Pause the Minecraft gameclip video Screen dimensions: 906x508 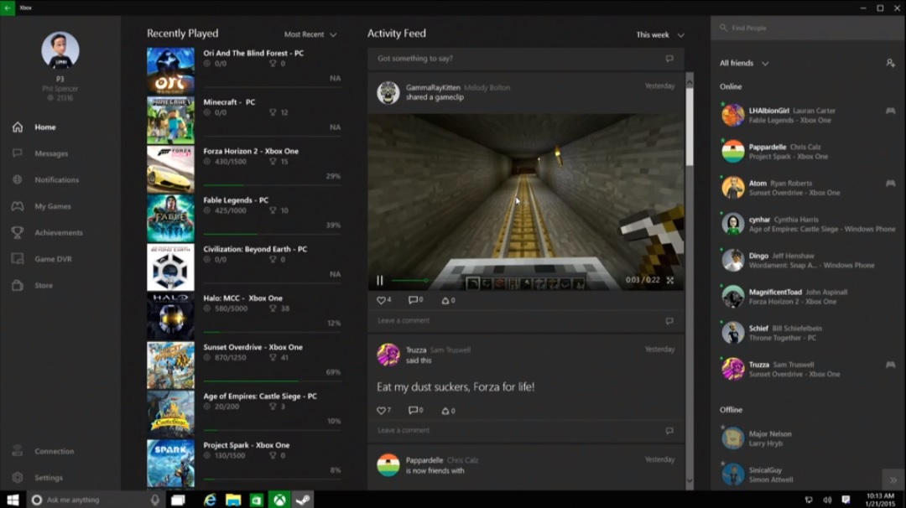pos(380,280)
